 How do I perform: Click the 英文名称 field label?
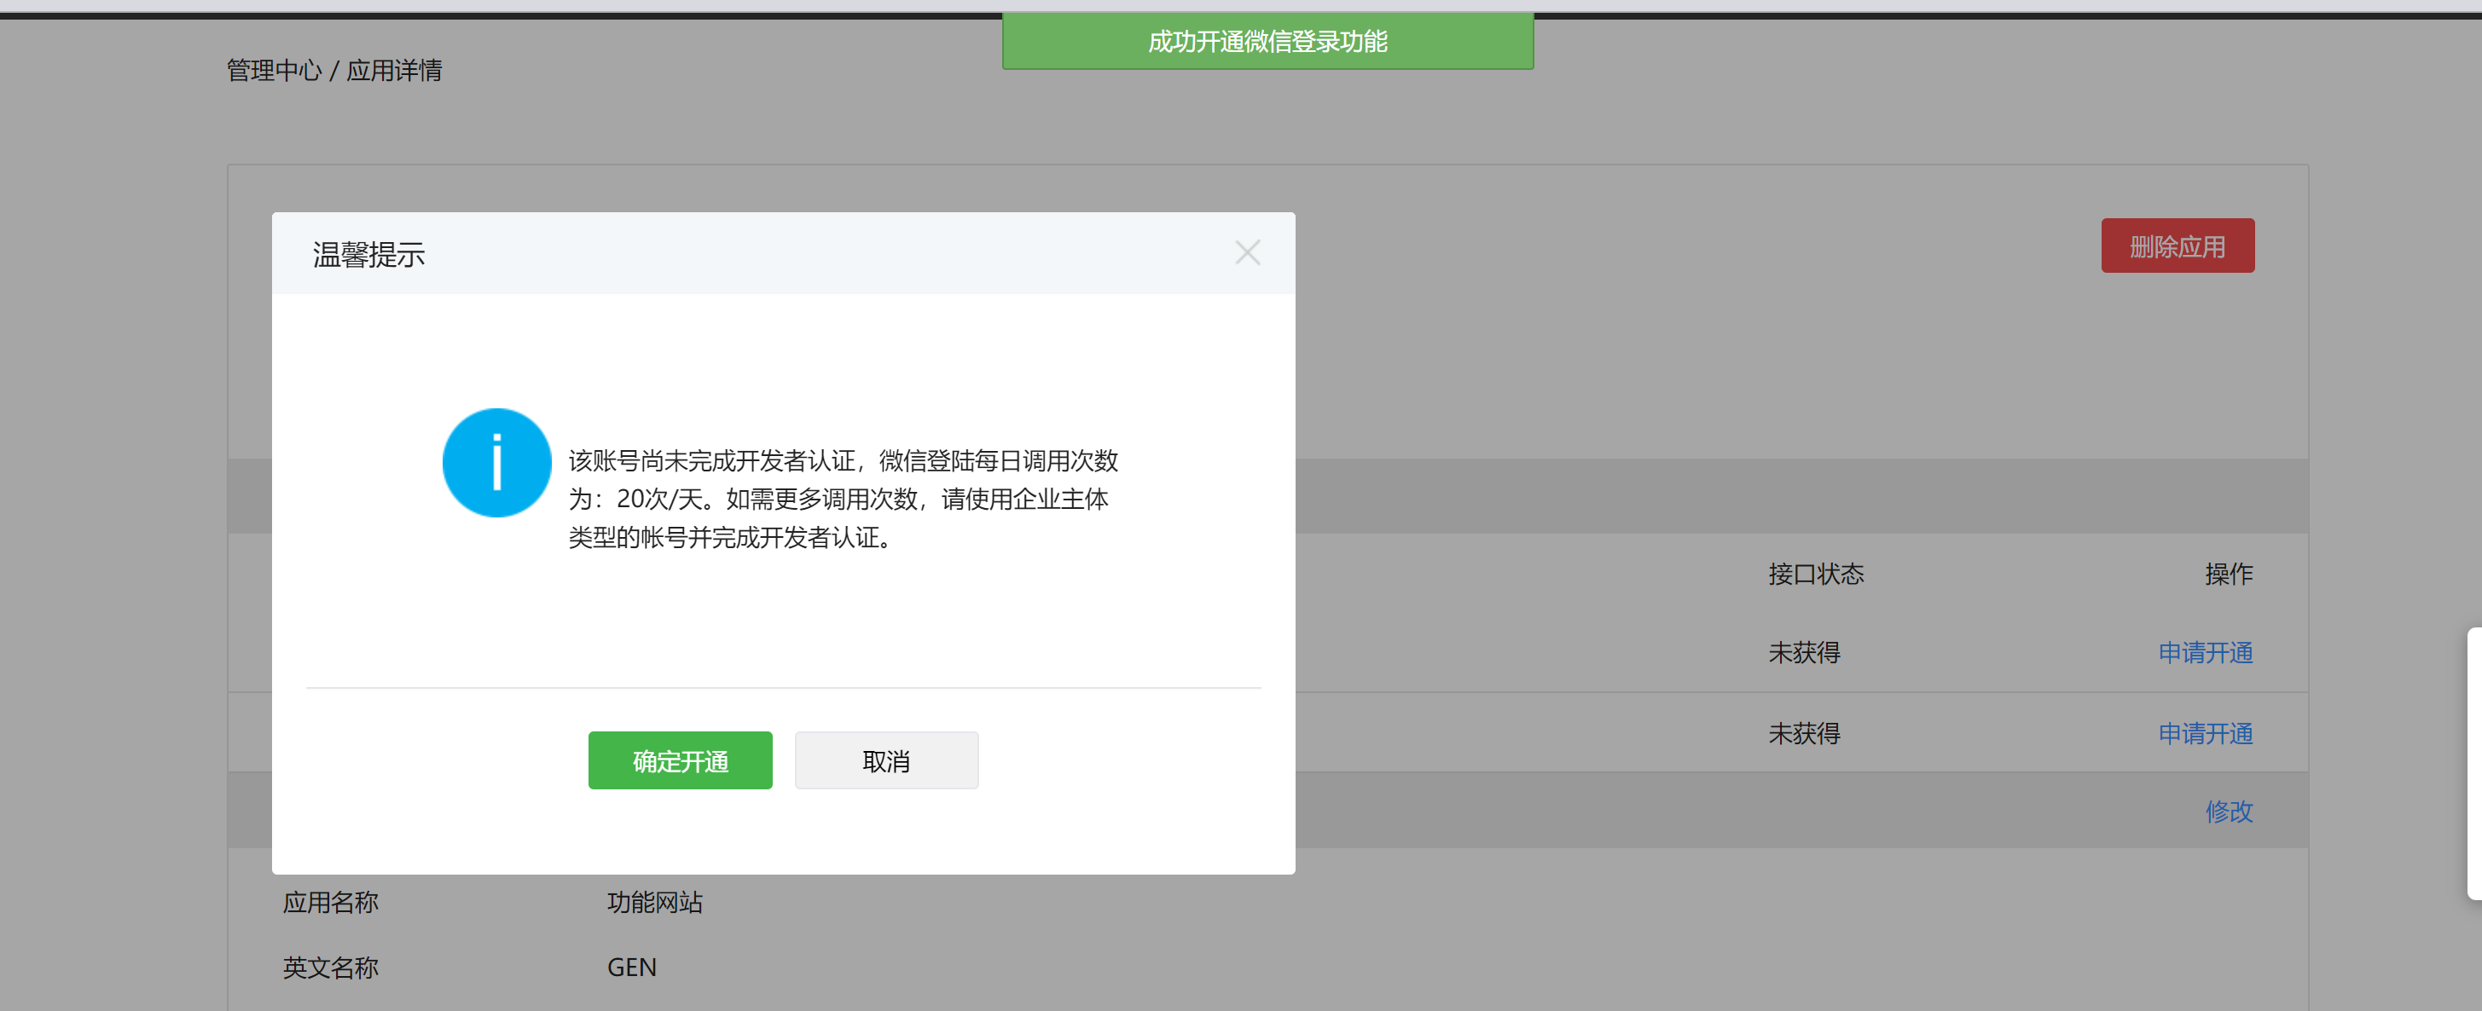tap(330, 968)
